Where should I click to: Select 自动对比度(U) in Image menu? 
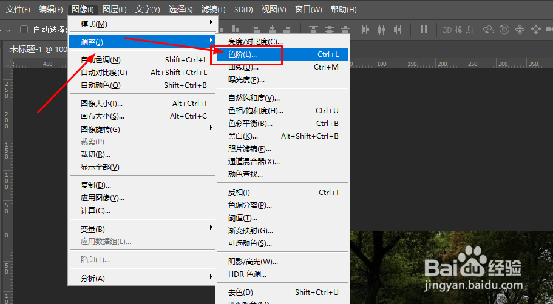point(141,73)
